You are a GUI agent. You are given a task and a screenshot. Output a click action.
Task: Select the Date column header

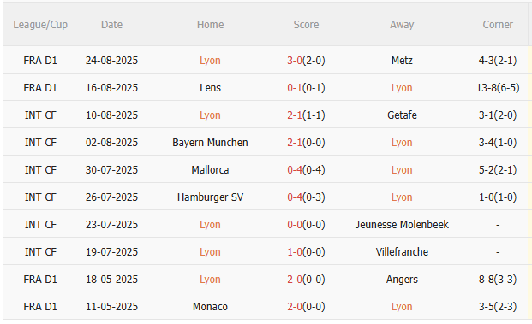coord(111,25)
